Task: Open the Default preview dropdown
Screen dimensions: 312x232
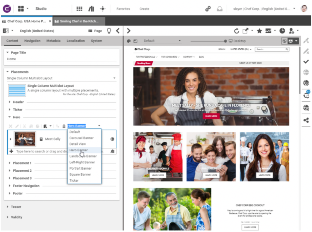Action: (x=162, y=41)
